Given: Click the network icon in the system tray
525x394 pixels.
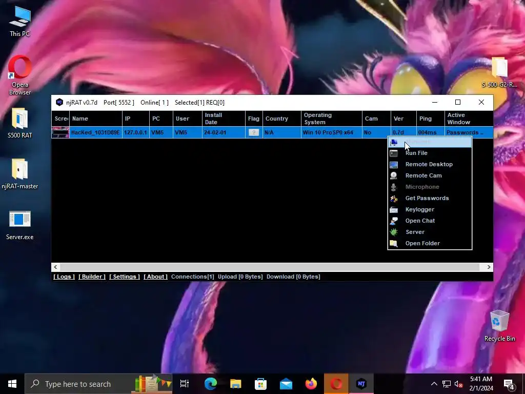Looking at the screenshot, I should [x=447, y=384].
